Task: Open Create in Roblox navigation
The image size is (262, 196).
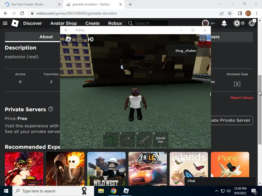Action: (x=92, y=23)
